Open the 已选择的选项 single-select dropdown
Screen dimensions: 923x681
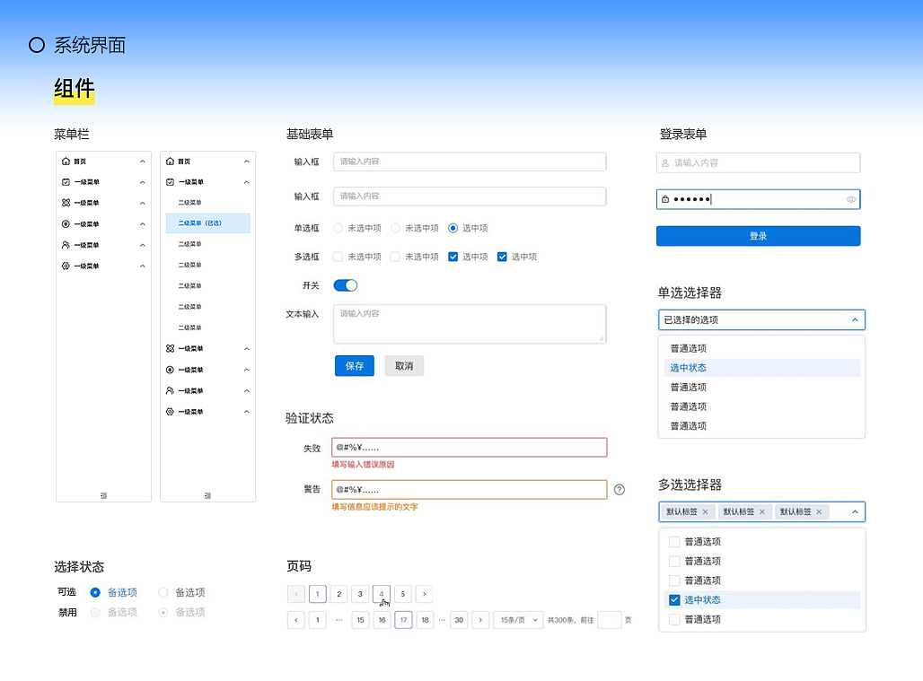[x=761, y=320]
